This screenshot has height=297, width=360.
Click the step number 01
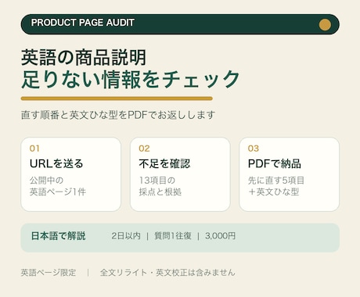(34, 148)
